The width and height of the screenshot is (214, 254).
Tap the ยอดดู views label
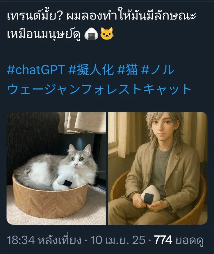(189, 241)
